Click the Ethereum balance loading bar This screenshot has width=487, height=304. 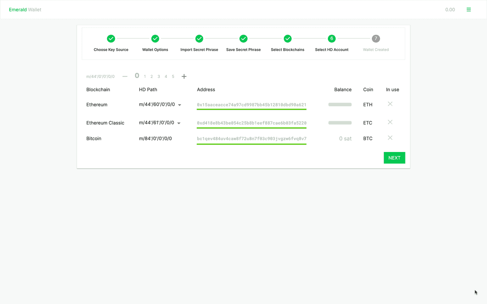click(x=340, y=105)
